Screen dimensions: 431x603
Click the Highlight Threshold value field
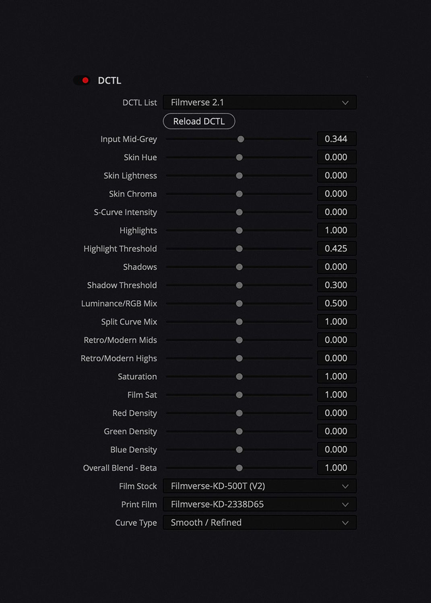point(336,248)
